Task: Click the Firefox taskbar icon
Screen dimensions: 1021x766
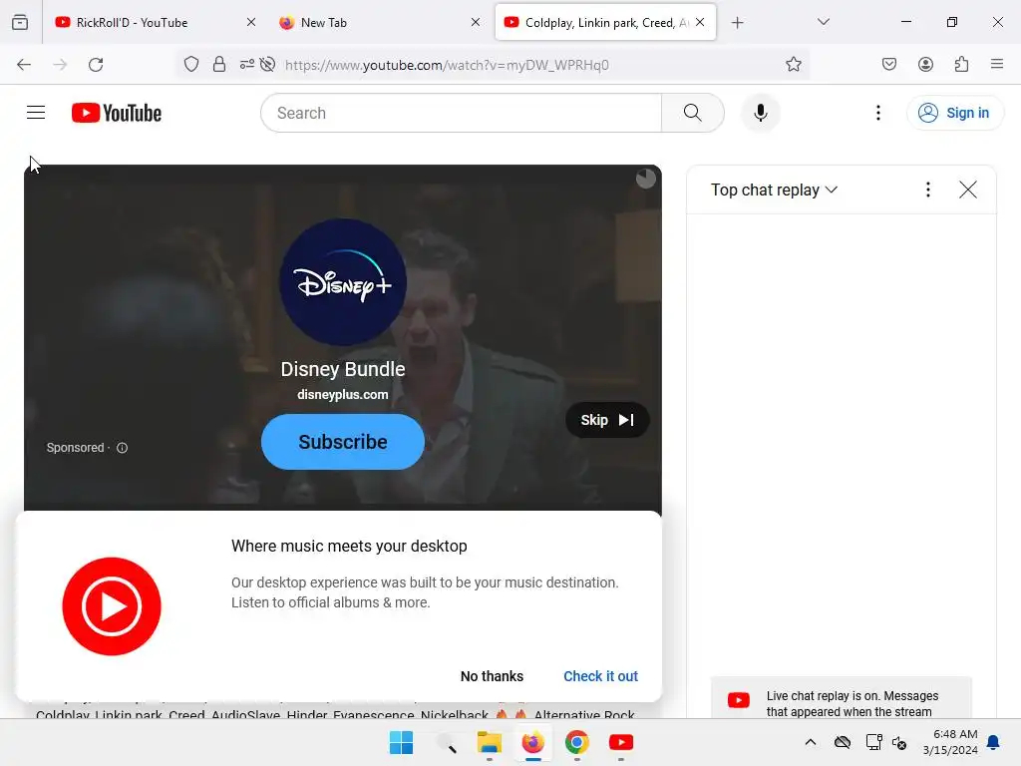Action: click(x=532, y=742)
